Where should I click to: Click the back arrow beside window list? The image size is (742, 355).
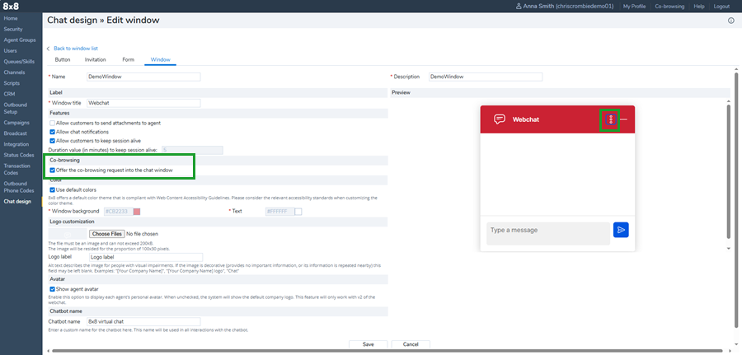[48, 49]
